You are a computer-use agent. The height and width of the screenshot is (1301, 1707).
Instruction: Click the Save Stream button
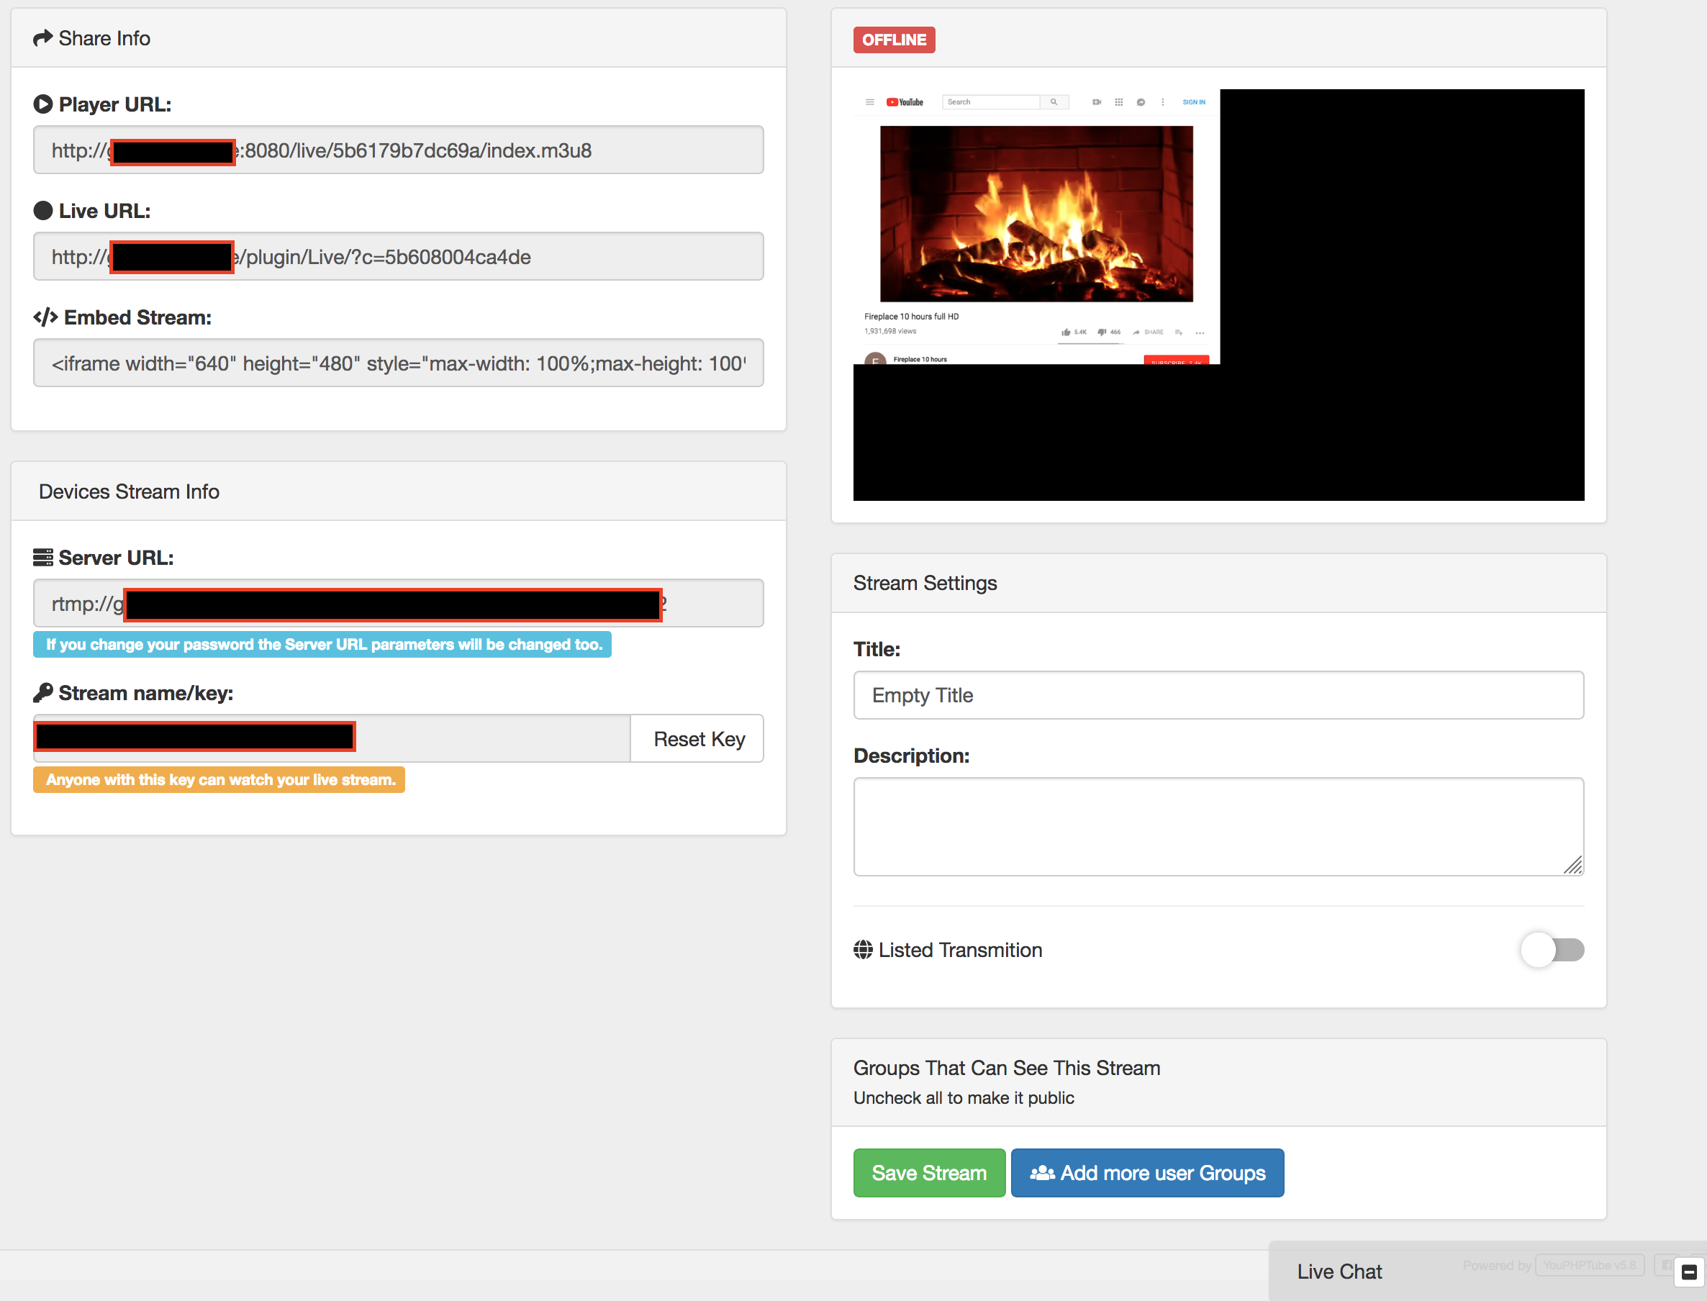click(929, 1173)
